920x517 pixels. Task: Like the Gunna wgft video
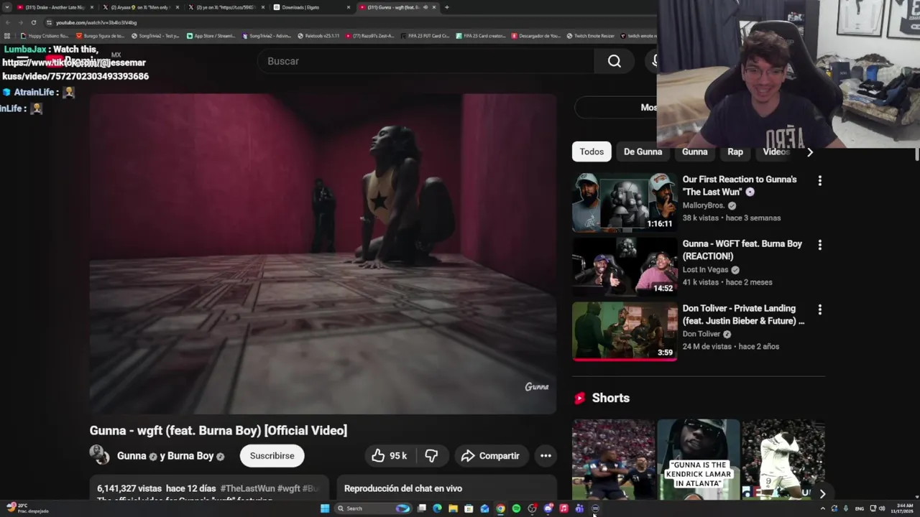click(x=390, y=456)
